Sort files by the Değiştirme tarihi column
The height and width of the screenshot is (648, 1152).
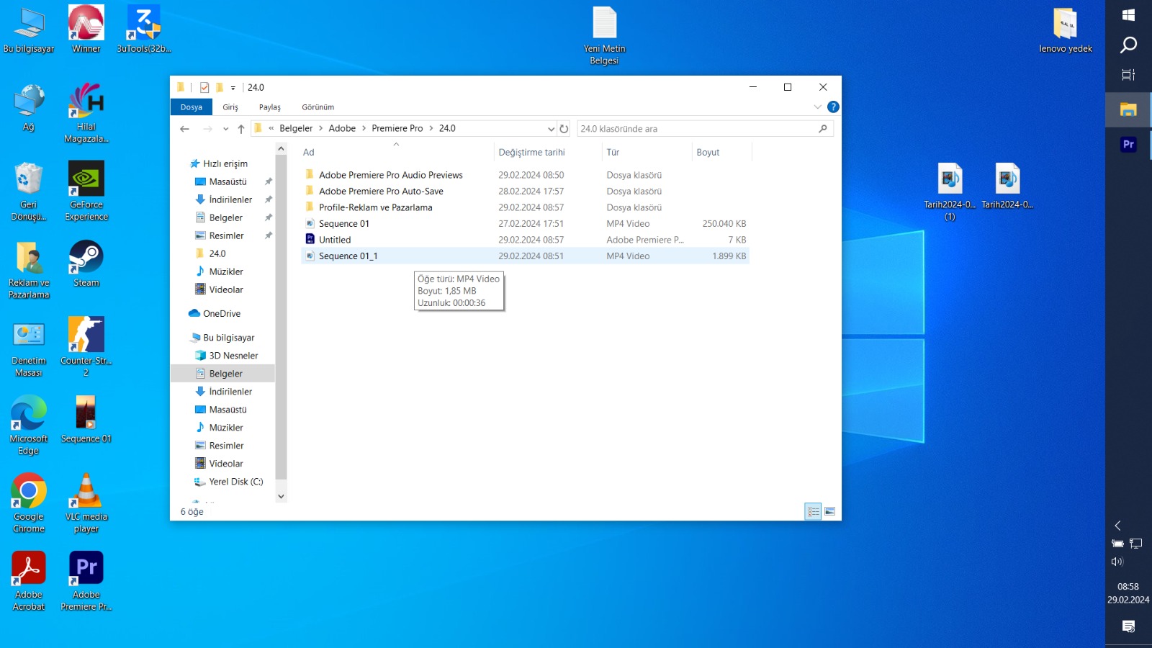pos(531,153)
